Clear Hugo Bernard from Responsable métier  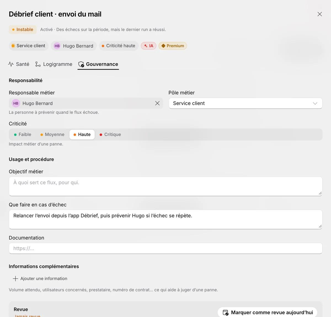pos(157,103)
